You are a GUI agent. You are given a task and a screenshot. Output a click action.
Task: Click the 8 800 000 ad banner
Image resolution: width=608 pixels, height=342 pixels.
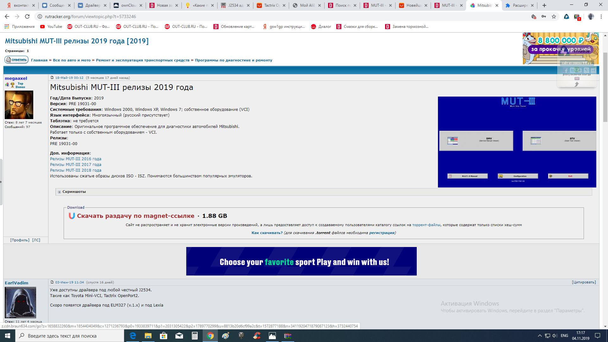[560, 48]
